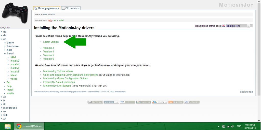Click the Creative Commons BY-NC-SA badge
The height and width of the screenshot is (130, 261).
pyautogui.click(x=95, y=102)
